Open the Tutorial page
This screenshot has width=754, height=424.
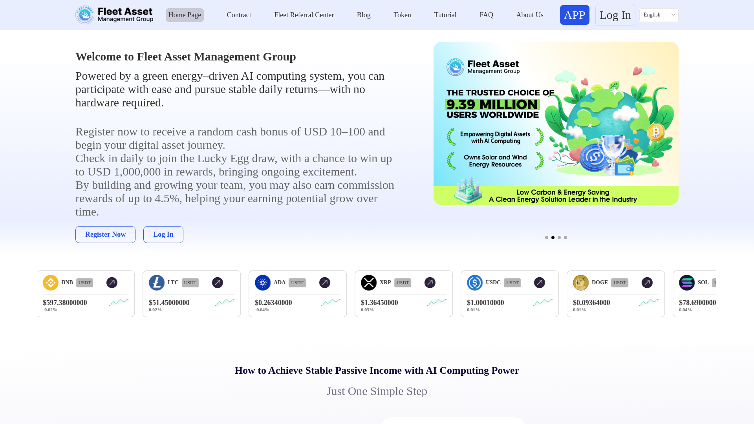tap(445, 15)
